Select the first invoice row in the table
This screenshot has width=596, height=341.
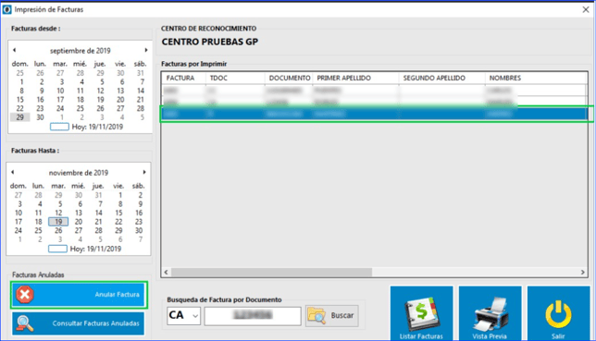tap(375, 91)
